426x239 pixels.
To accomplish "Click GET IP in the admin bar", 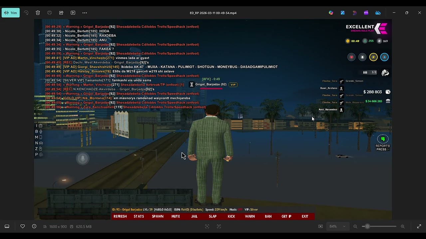I will pos(287,216).
